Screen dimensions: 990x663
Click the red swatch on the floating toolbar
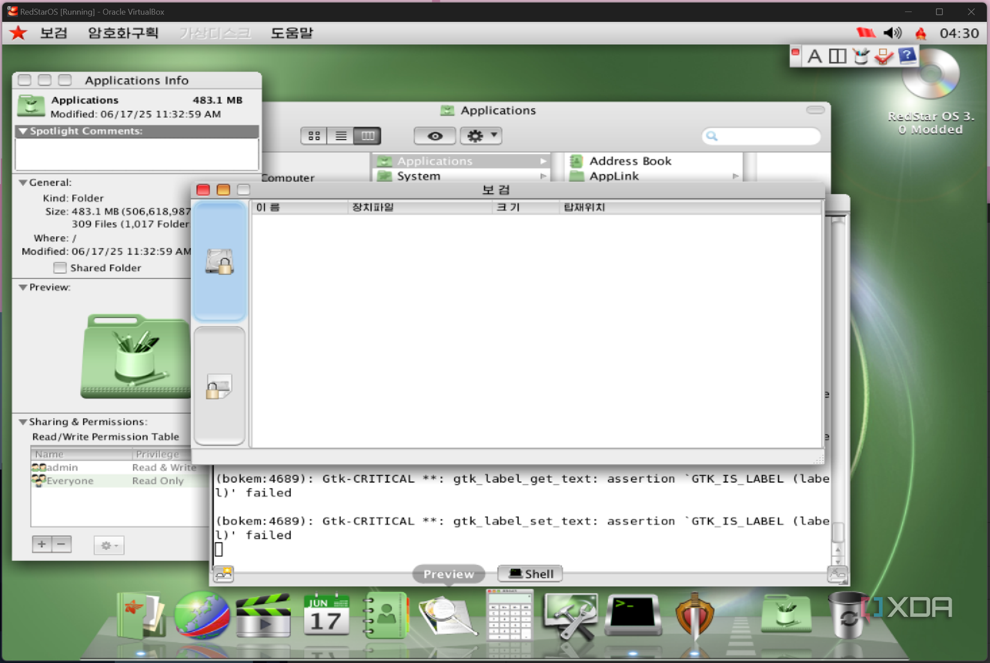coord(795,53)
